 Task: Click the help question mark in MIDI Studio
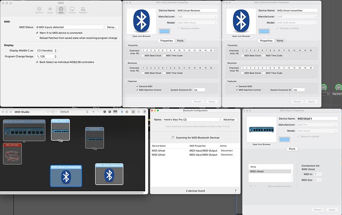click(x=144, y=112)
